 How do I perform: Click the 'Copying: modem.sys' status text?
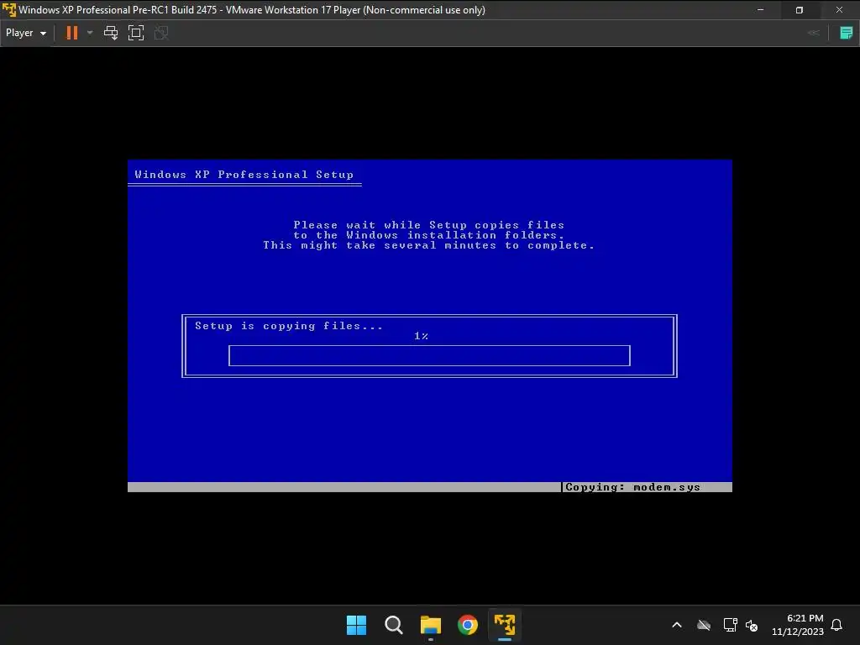pos(633,487)
